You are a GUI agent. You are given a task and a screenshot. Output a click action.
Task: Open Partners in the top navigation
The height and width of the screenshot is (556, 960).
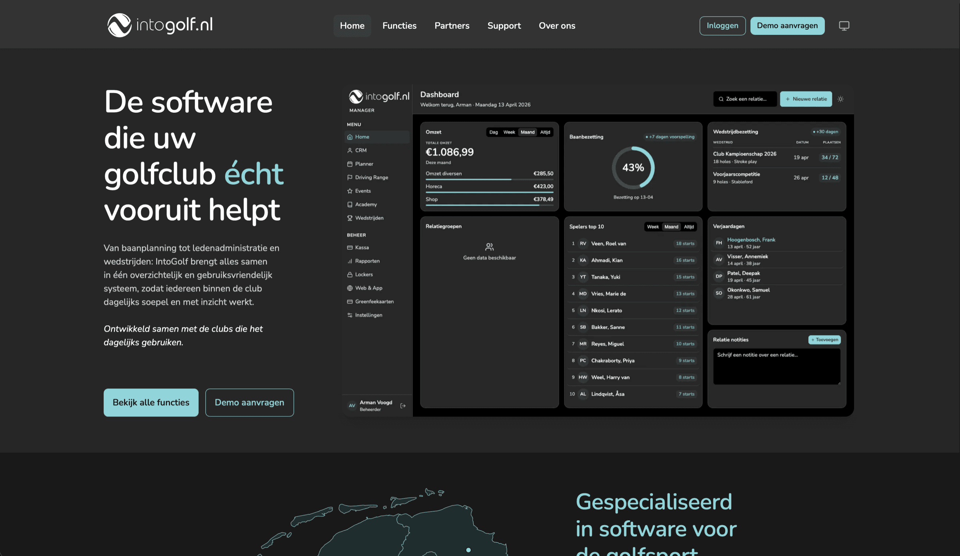(452, 26)
